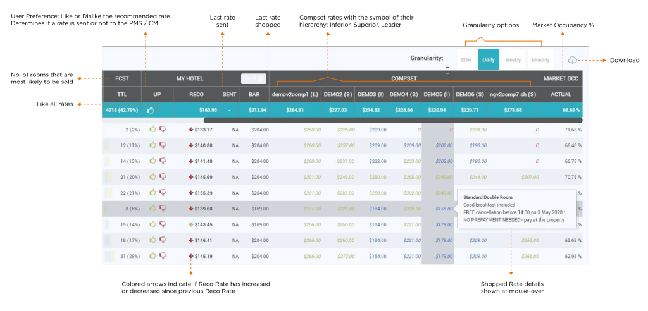Dislike the rate in the 21 (20%) row
Screen dimensions: 648x311
point(163,177)
